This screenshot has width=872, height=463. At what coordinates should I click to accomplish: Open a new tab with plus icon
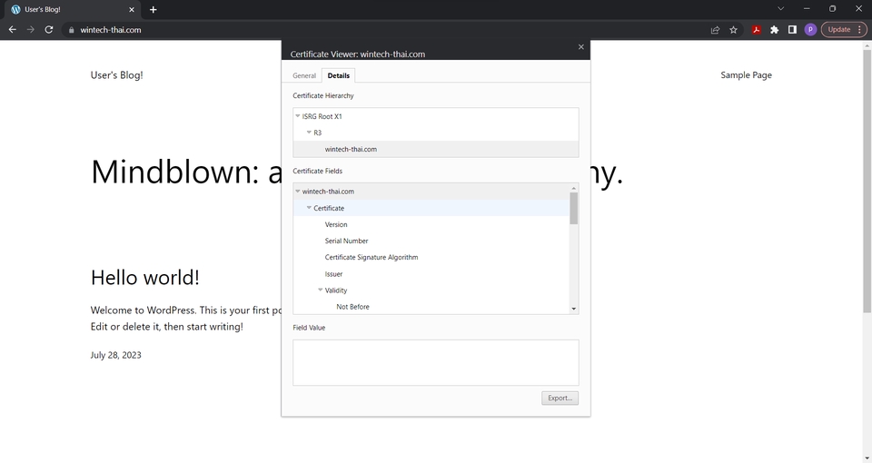pyautogui.click(x=153, y=9)
